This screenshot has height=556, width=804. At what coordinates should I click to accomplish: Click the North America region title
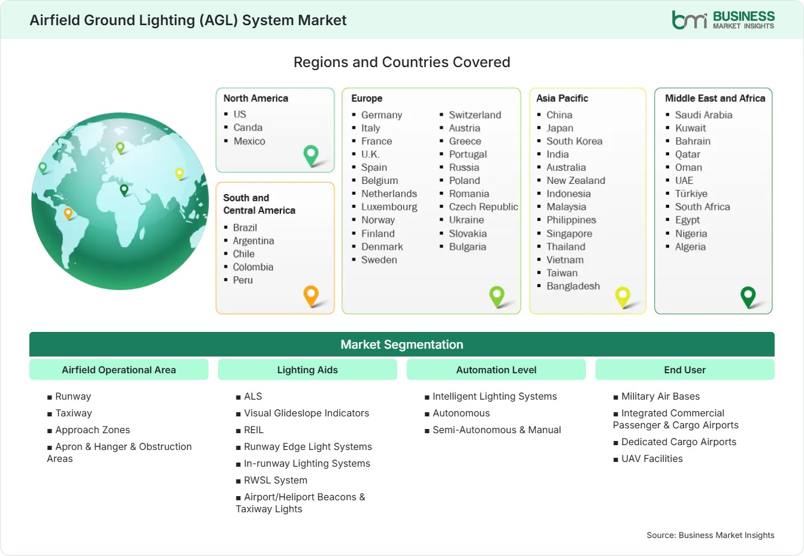256,98
